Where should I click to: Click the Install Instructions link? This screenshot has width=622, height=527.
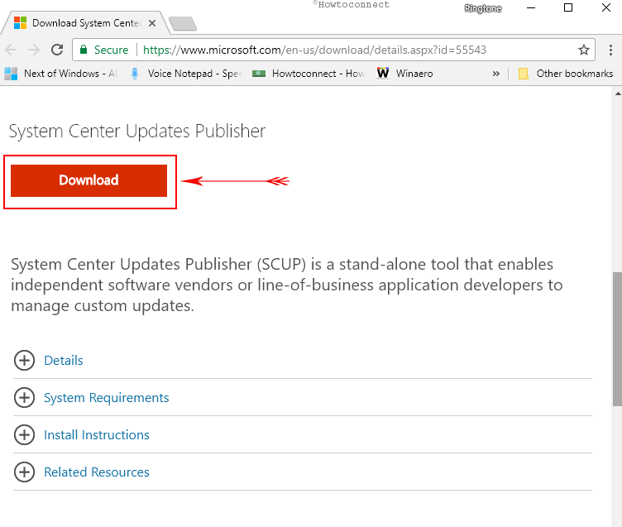click(x=97, y=435)
